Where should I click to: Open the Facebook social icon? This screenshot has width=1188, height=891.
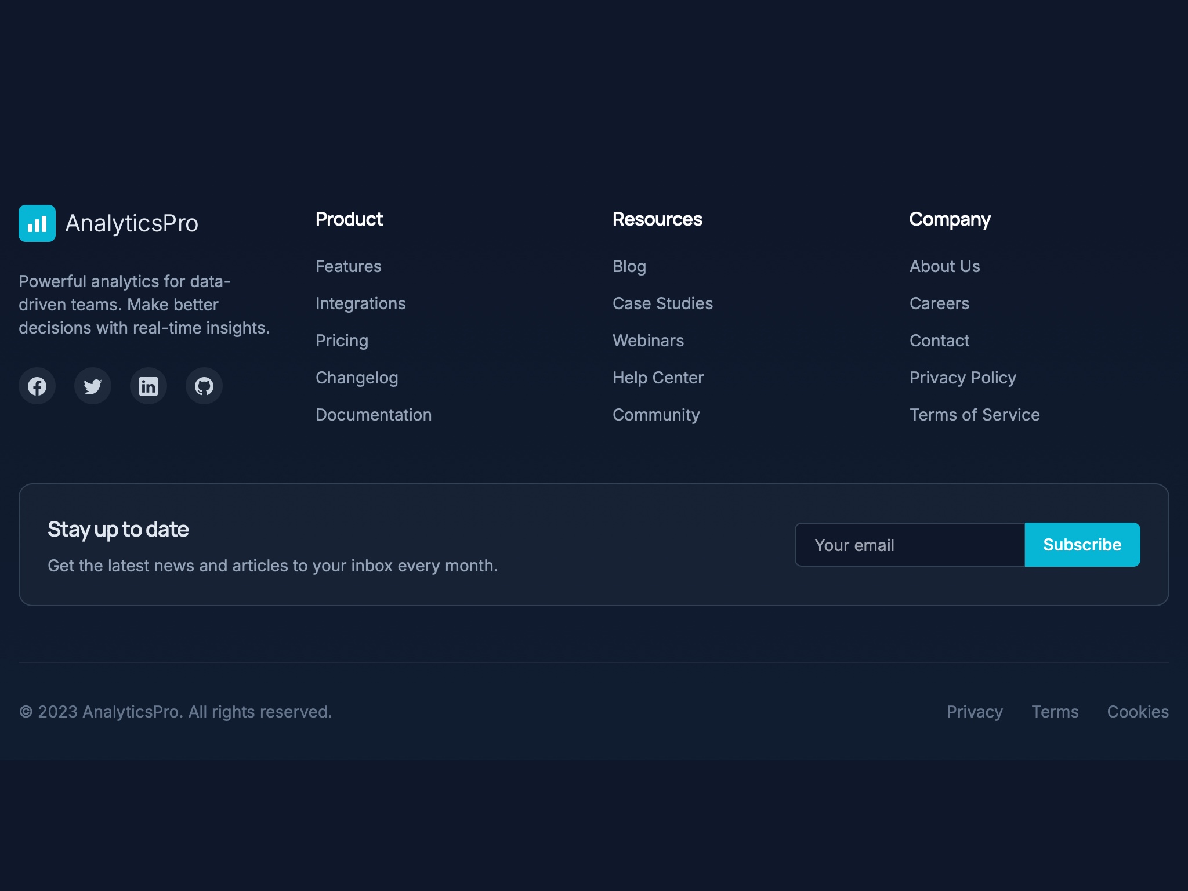[37, 385]
